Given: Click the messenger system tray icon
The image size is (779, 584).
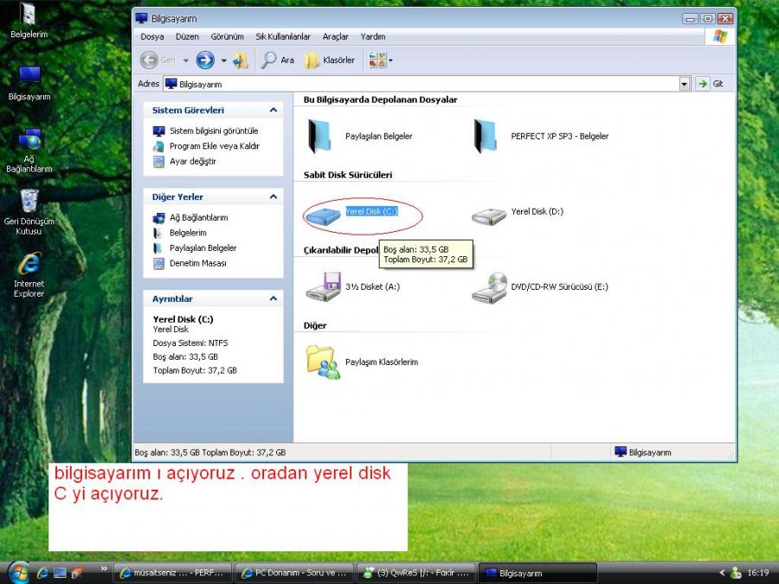Looking at the screenshot, I should point(737,573).
